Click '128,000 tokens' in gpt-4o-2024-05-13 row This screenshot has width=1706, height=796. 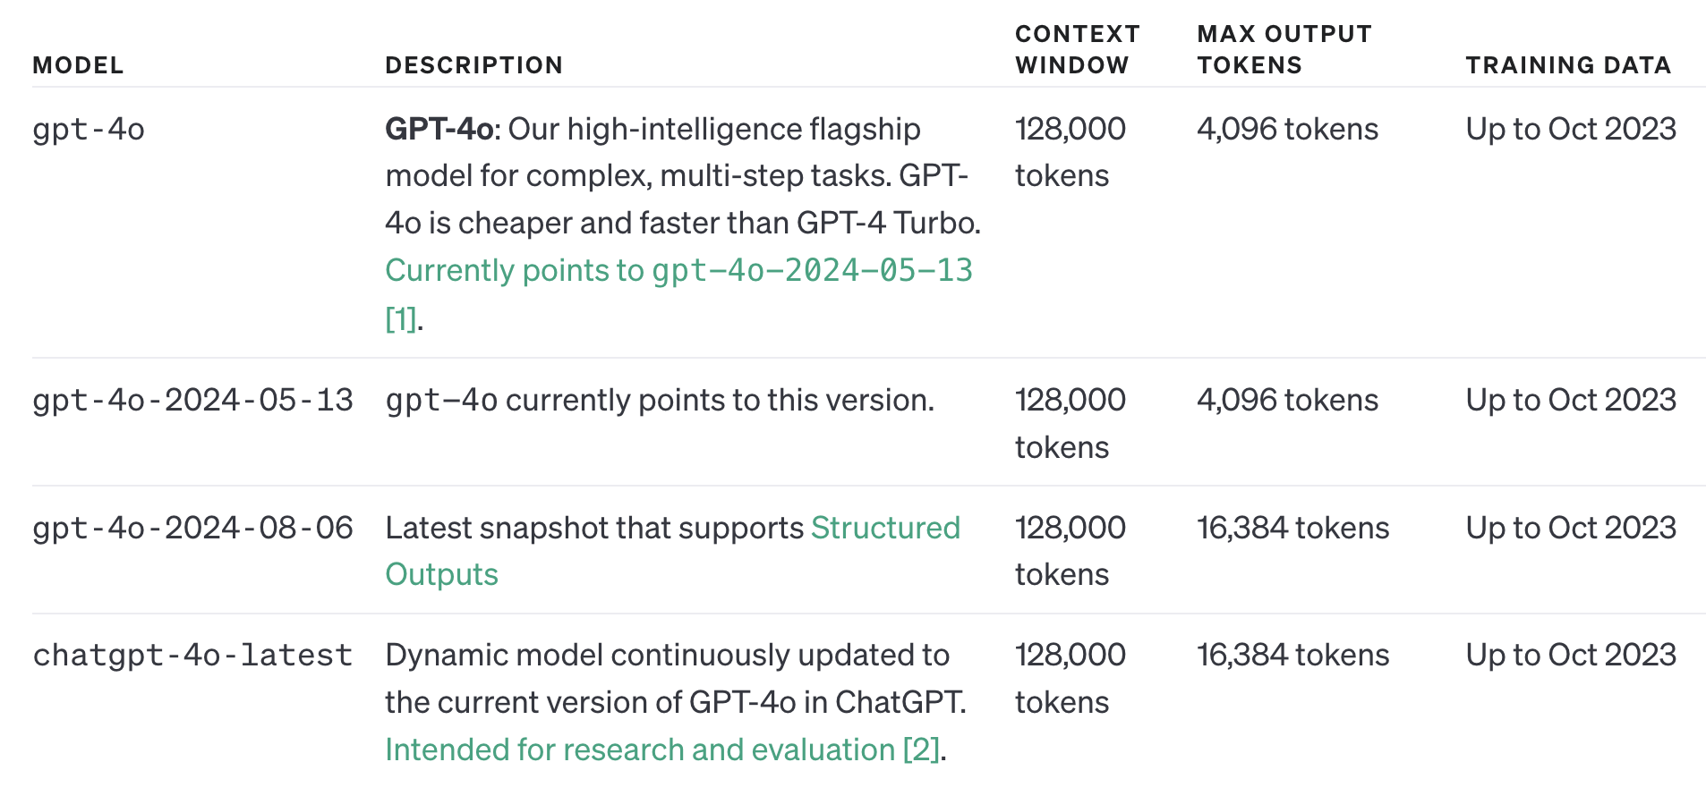[1071, 423]
